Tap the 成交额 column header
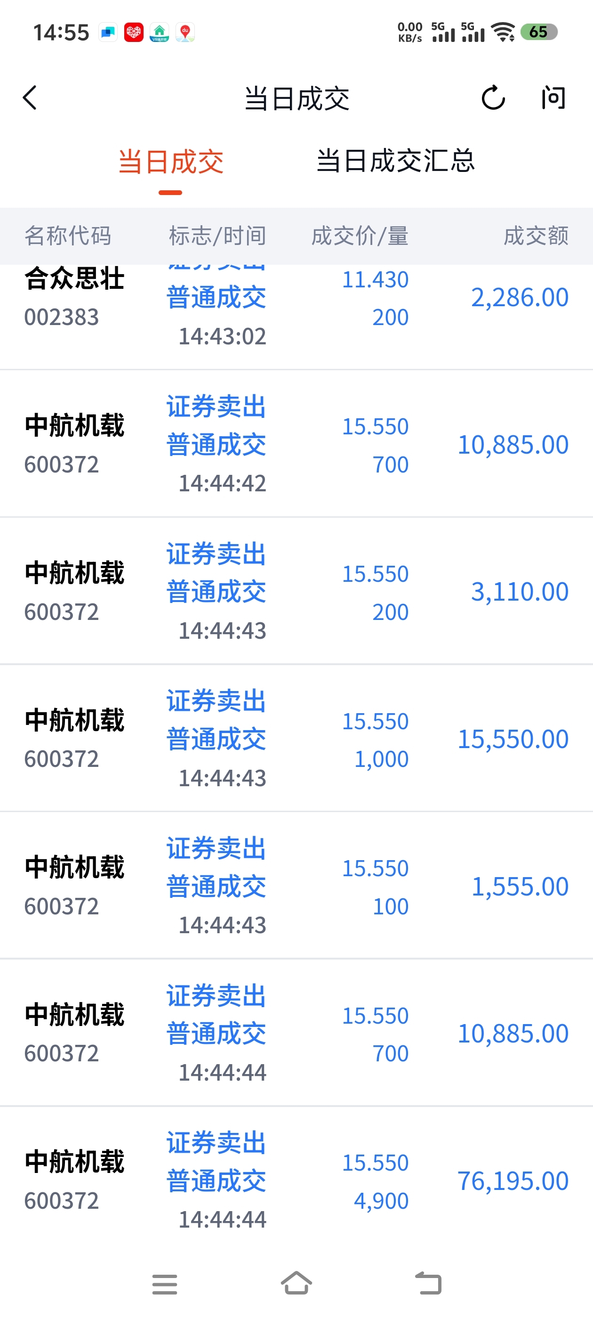 point(535,236)
